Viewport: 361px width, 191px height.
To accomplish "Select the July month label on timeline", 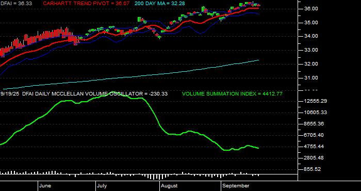I will tap(102, 186).
